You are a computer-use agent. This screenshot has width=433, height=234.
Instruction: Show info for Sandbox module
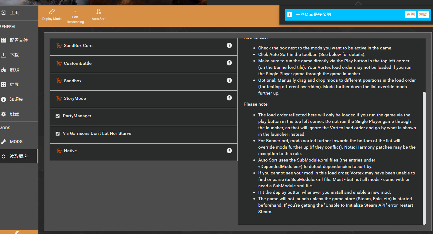229,80
